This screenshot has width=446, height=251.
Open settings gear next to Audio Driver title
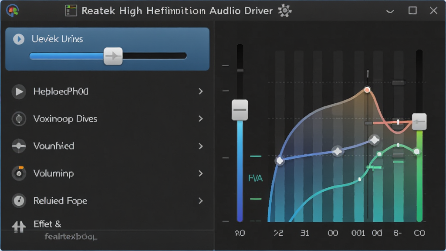(x=284, y=10)
